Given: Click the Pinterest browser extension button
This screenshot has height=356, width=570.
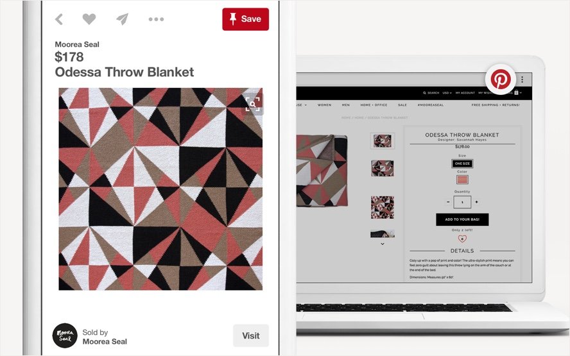Looking at the screenshot, I should 501,79.
